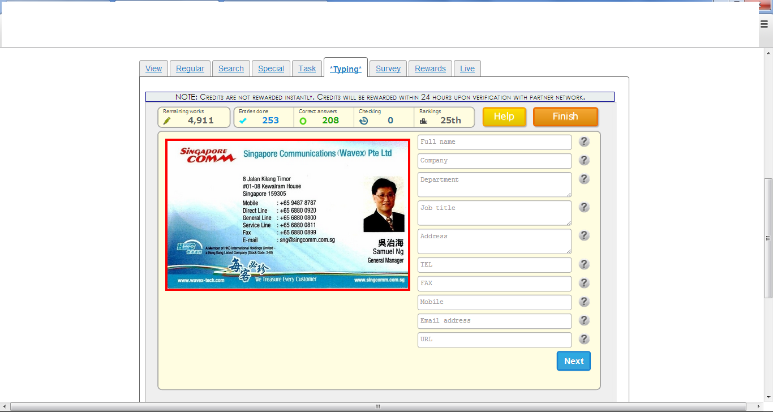Click the horizontal scrollbar right arrow

point(758,407)
